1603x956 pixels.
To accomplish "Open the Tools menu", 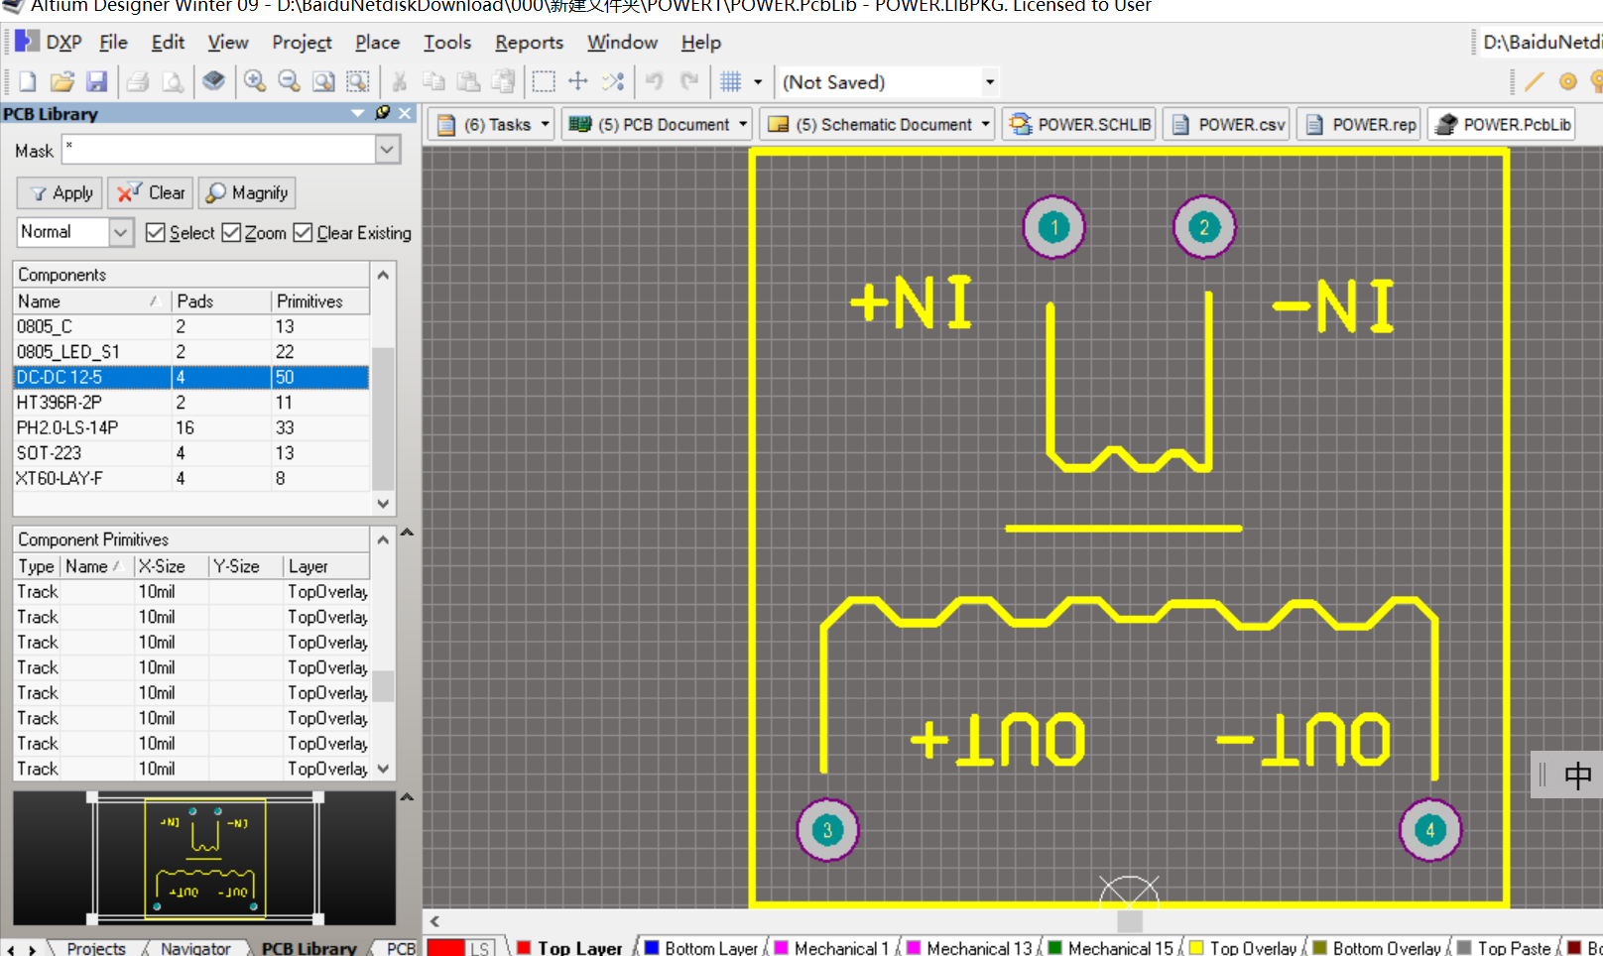I will [447, 43].
